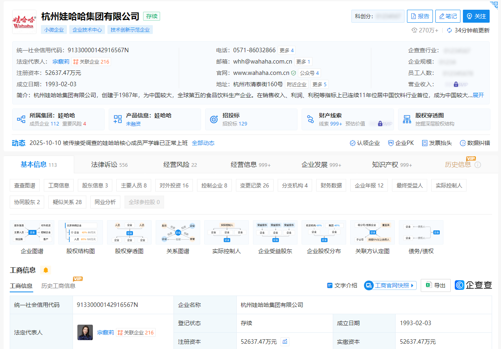Screen dimensions: 501x349
Task: Click the 认领企业 shield icon
Action: [x=353, y=143]
